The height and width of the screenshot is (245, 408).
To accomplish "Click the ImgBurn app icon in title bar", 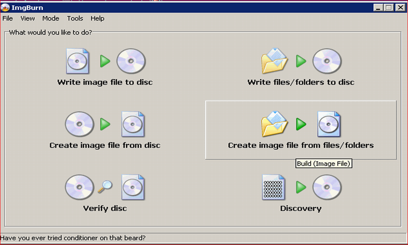I will (x=6, y=7).
